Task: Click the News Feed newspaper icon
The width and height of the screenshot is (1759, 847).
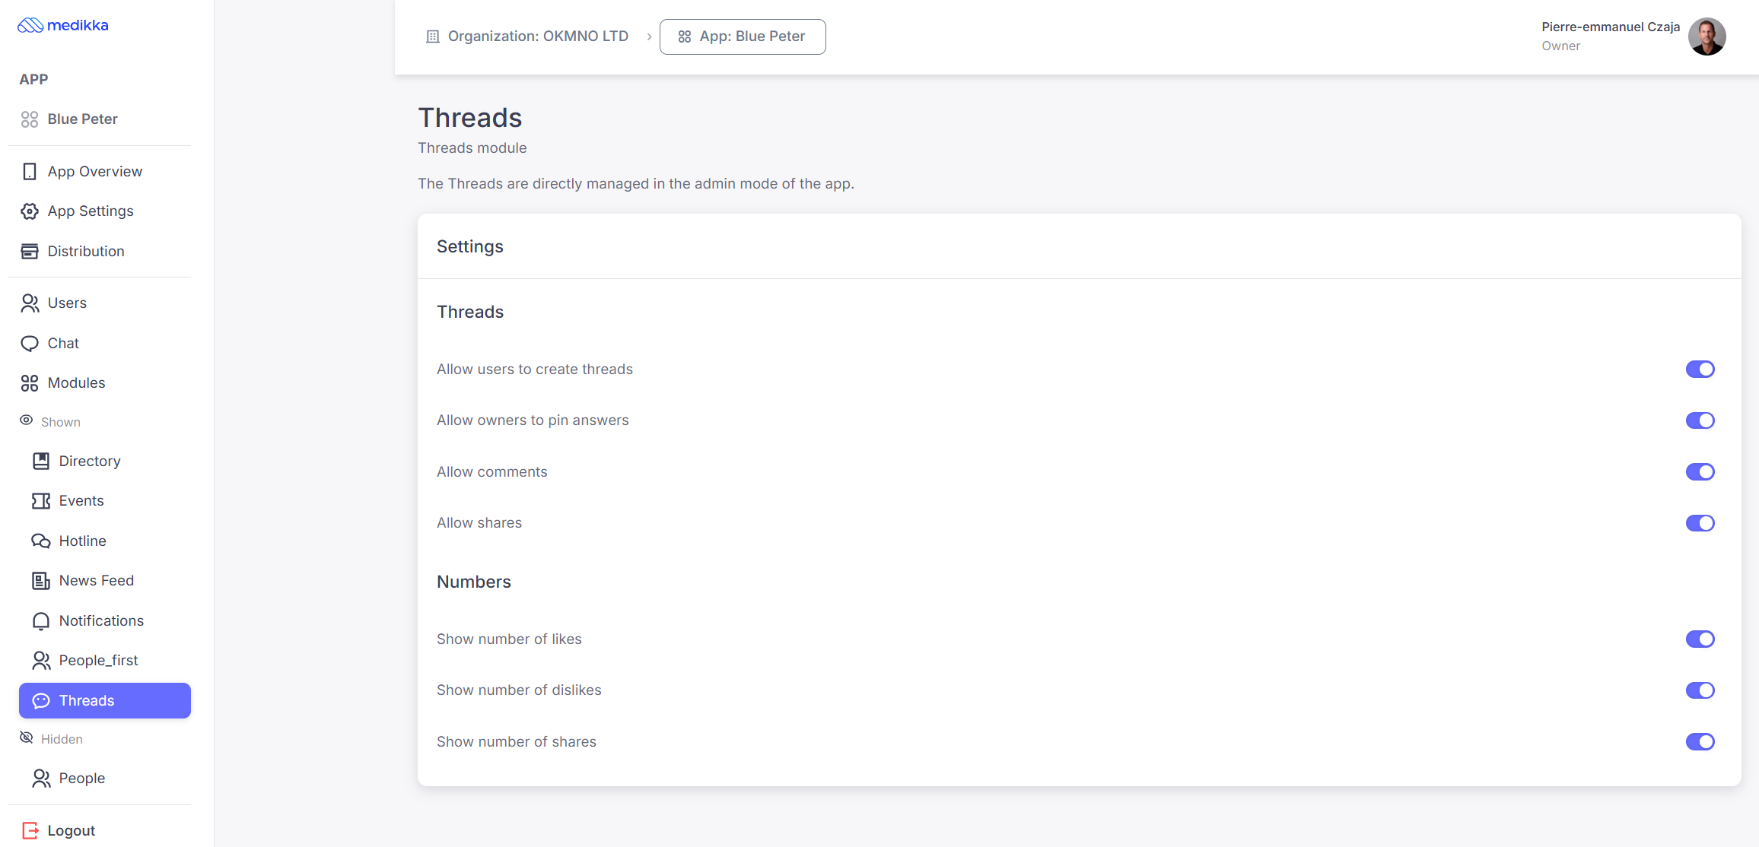Action: click(41, 581)
